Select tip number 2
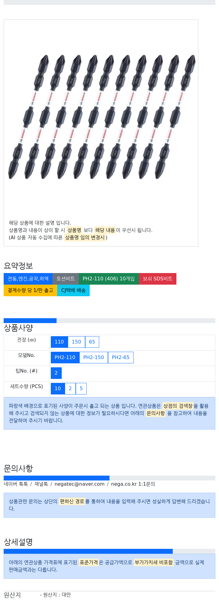Screen dimensions: 219x601 click(56, 373)
